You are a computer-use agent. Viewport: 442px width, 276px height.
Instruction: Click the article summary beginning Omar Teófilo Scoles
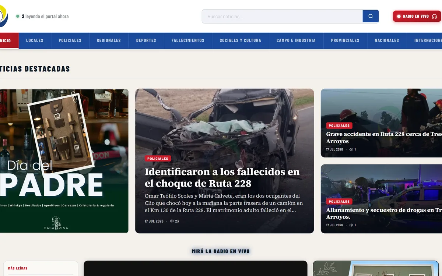click(224, 203)
